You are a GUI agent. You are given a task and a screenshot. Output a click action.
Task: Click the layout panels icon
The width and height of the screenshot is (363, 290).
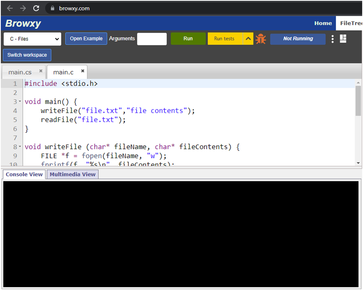tap(343, 38)
